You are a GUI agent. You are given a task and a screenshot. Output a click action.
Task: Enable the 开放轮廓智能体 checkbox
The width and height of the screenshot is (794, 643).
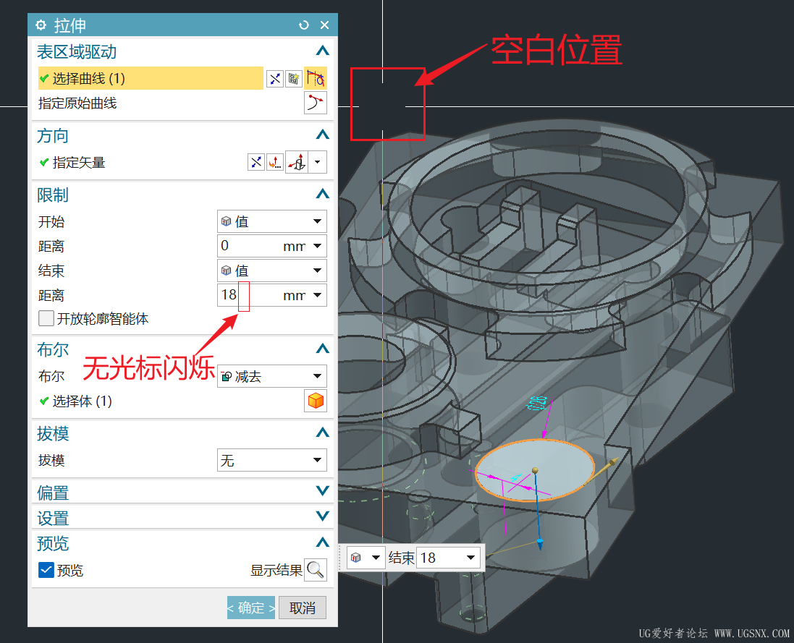tap(46, 318)
